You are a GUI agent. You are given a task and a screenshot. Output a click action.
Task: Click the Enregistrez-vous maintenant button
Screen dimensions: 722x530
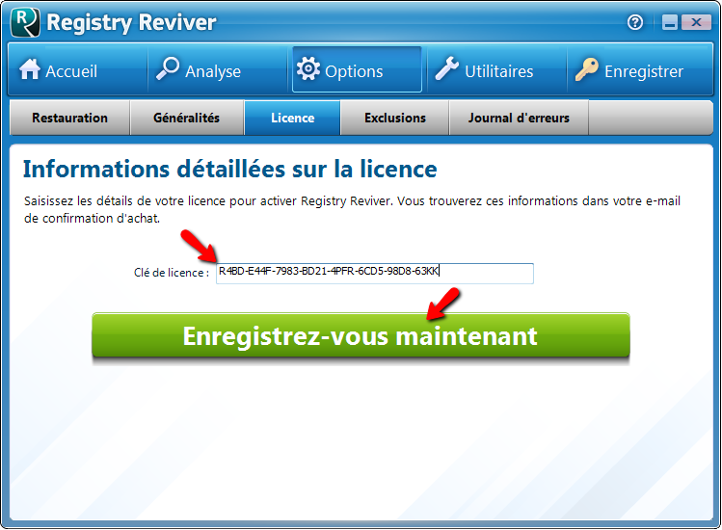point(361,335)
